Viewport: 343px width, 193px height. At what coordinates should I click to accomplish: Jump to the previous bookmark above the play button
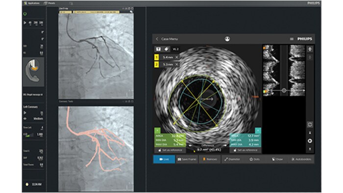coord(310,133)
